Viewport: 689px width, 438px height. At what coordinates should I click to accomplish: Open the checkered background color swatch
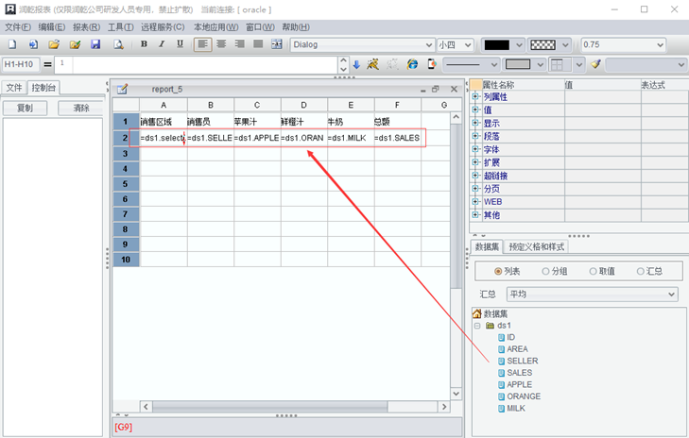click(x=543, y=44)
